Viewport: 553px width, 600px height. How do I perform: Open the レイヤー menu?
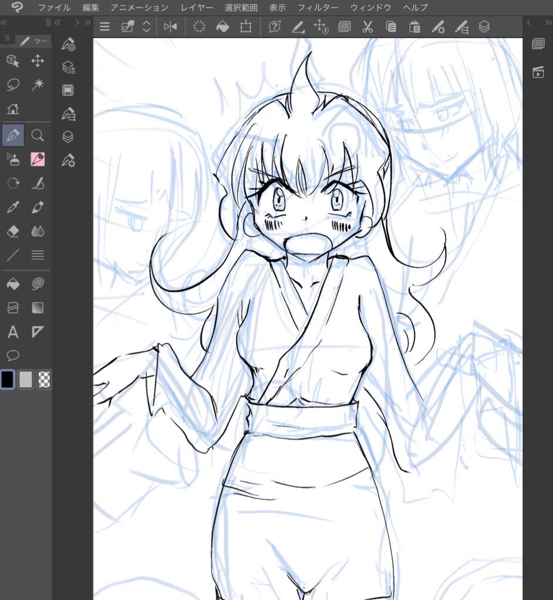[197, 7]
